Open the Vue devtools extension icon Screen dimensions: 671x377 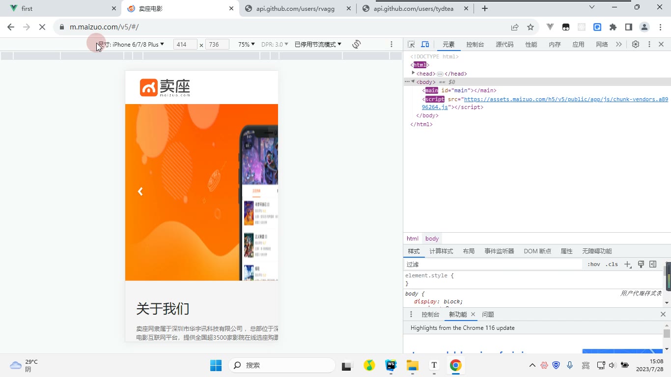point(550,27)
